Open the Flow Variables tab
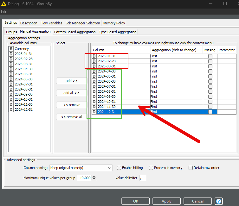The image size is (239, 206). click(x=51, y=23)
